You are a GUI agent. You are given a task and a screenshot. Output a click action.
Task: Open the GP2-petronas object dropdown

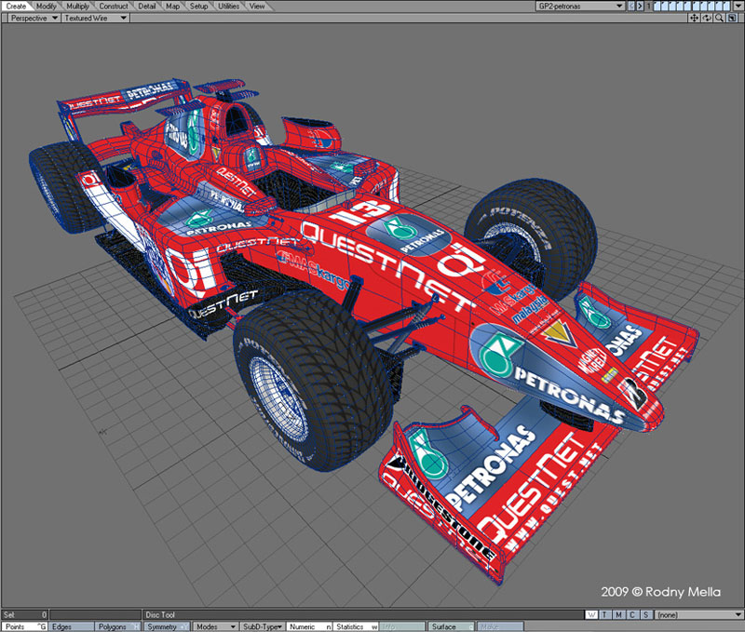click(x=579, y=6)
